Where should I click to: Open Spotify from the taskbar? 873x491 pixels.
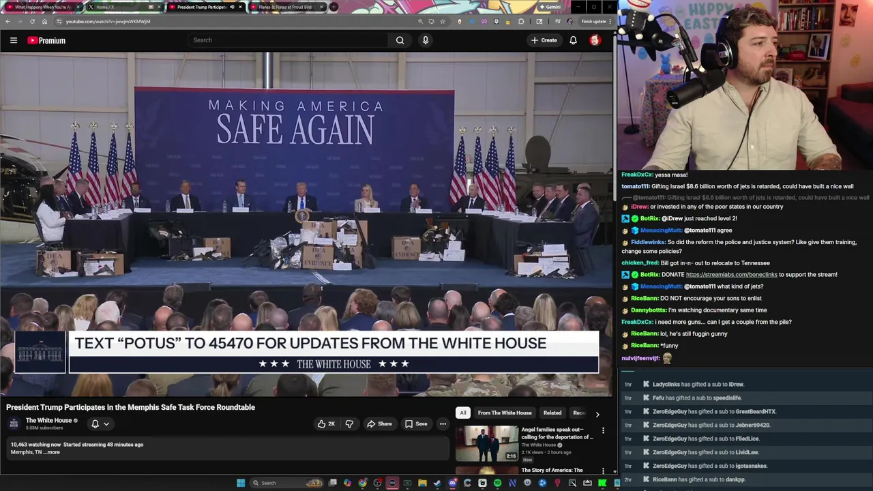[497, 483]
